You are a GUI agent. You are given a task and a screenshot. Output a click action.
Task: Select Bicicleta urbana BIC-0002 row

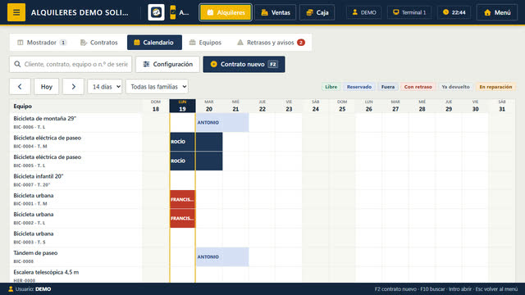click(75, 219)
